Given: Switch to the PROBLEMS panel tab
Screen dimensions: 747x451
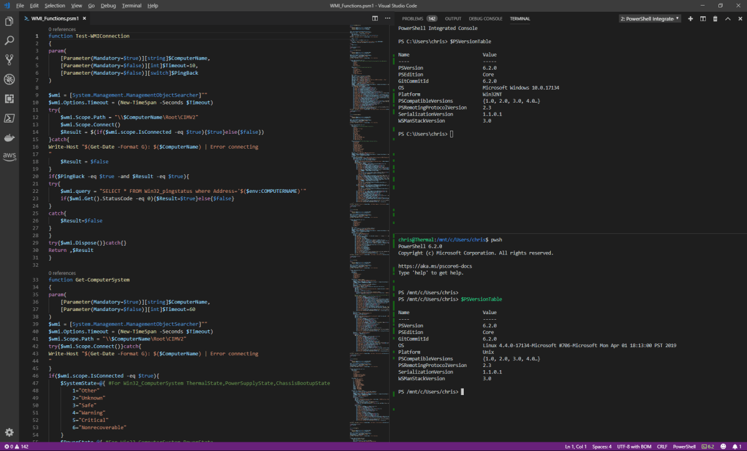Looking at the screenshot, I should pos(412,19).
